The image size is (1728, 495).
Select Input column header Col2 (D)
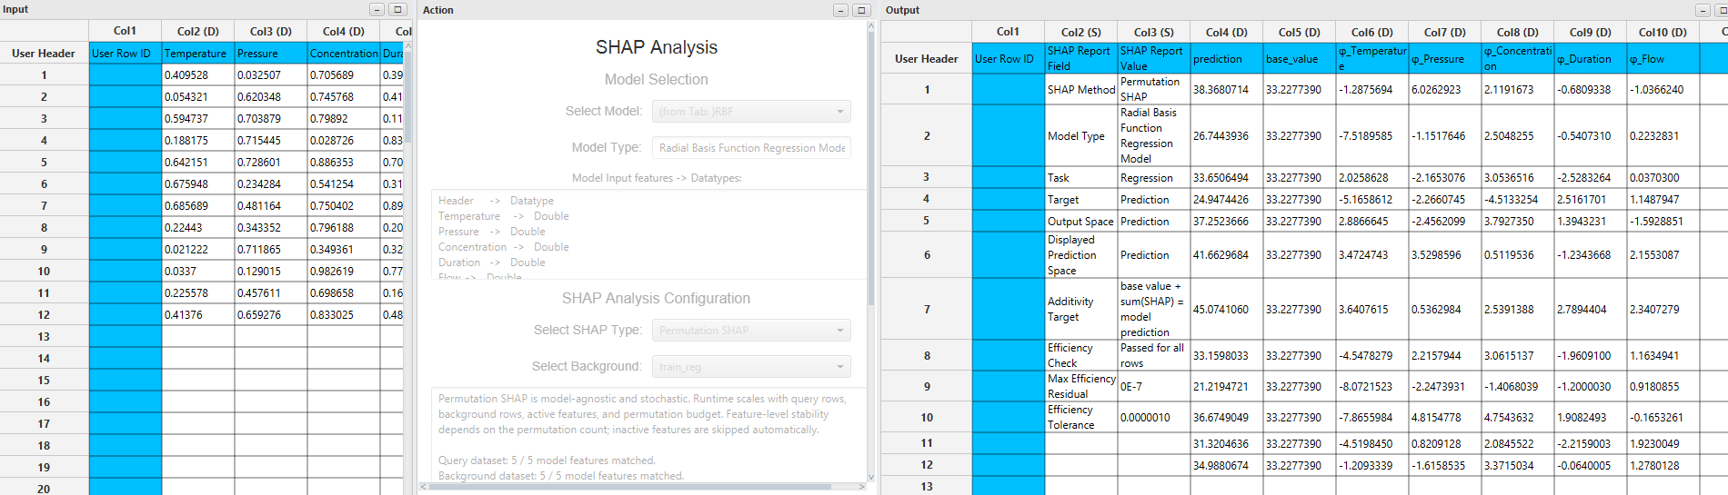pos(198,31)
